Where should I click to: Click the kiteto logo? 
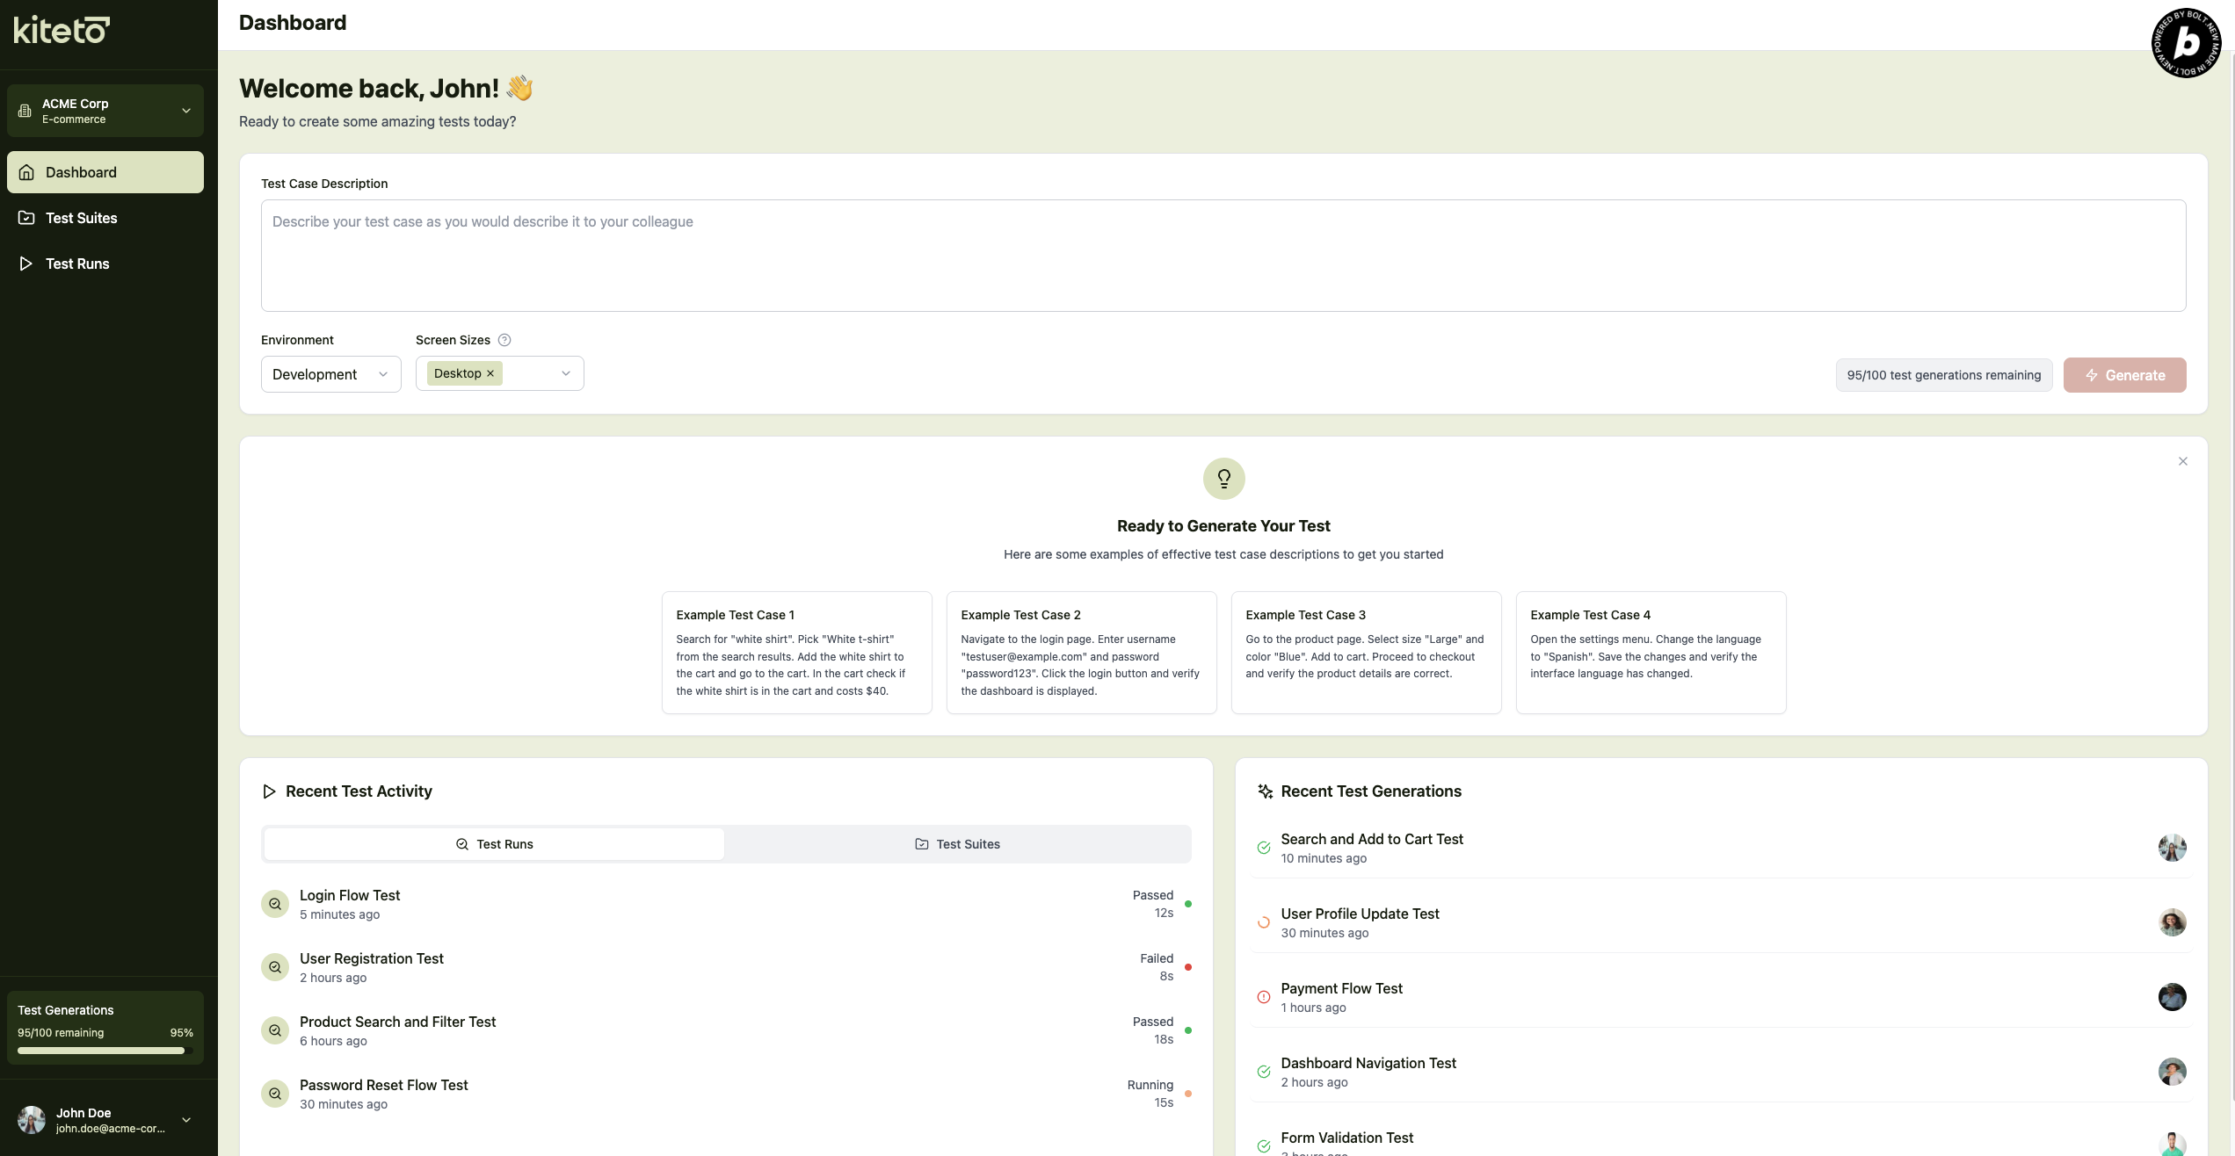(62, 30)
